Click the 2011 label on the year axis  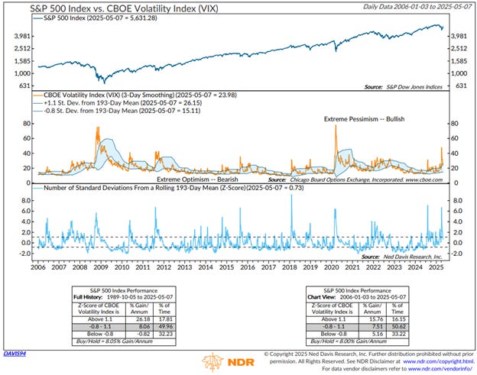(143, 267)
